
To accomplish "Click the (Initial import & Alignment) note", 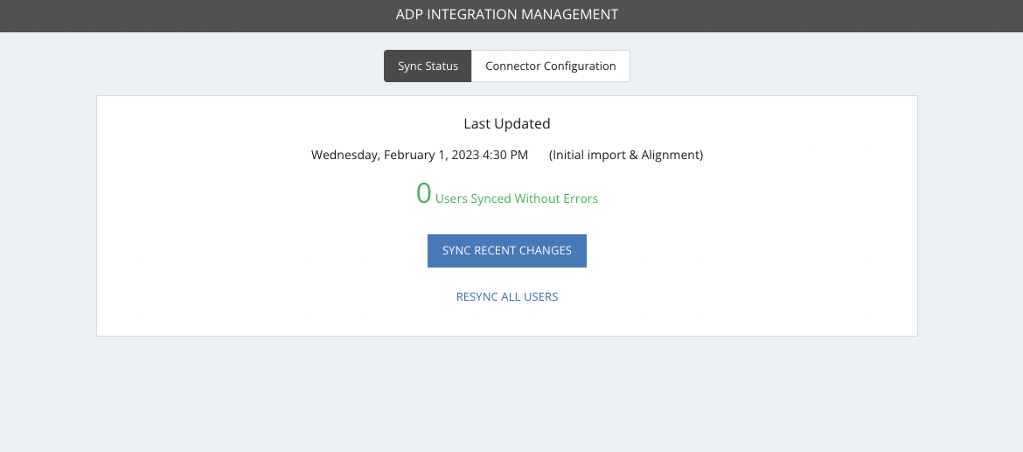I will tap(626, 156).
